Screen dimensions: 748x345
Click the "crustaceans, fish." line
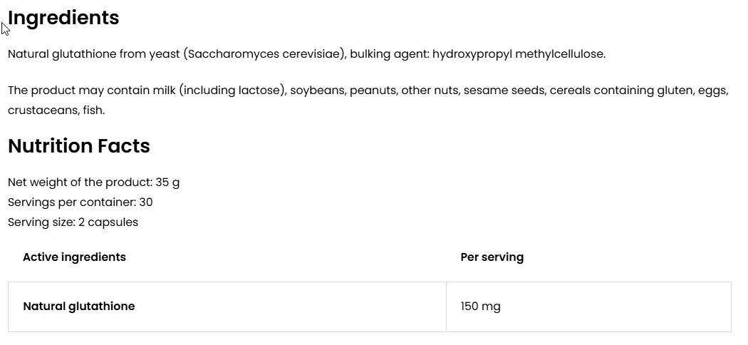pos(56,110)
